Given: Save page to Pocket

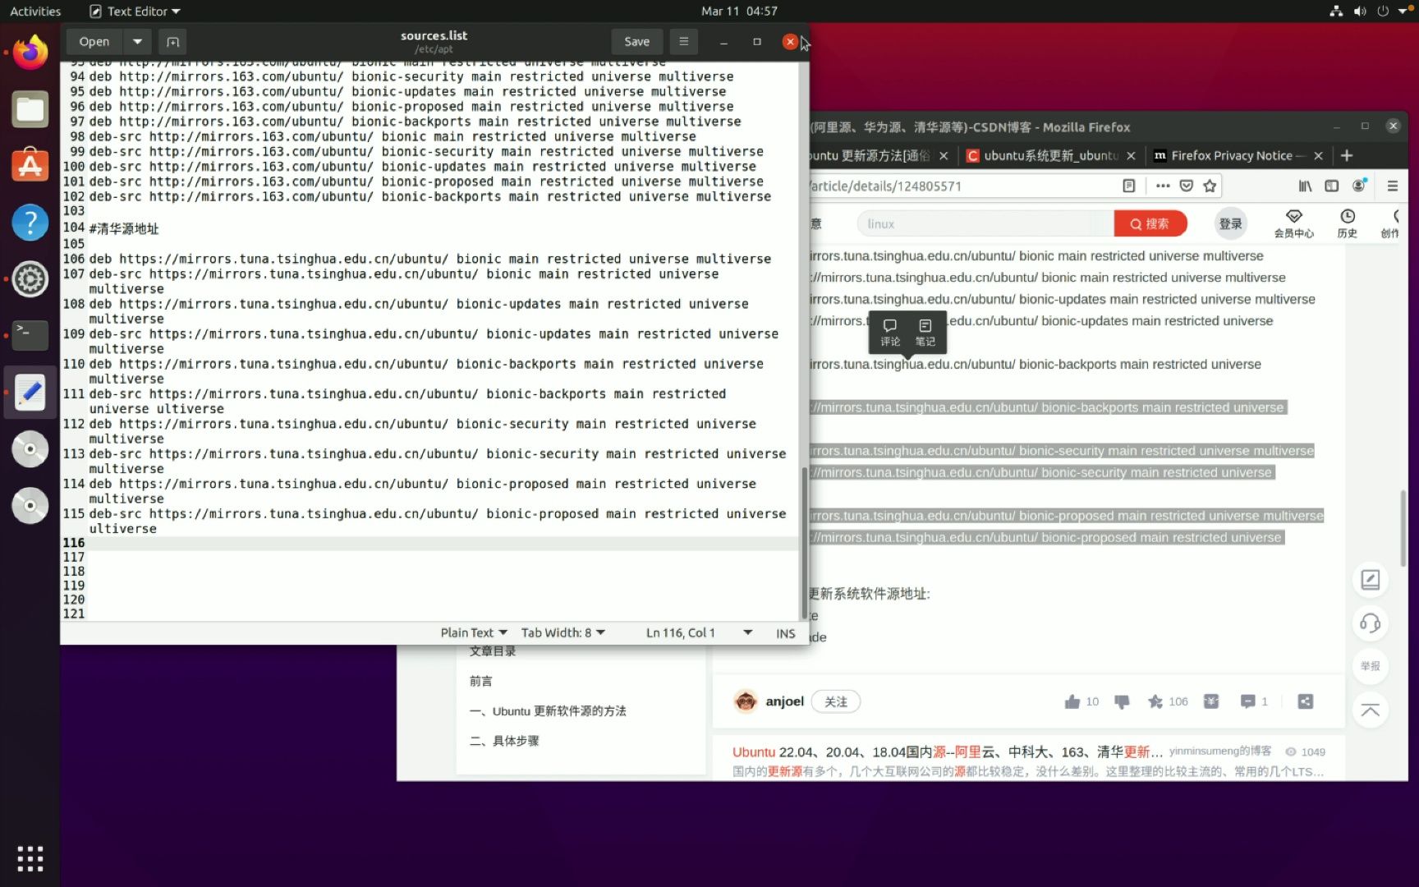Looking at the screenshot, I should coord(1186,186).
